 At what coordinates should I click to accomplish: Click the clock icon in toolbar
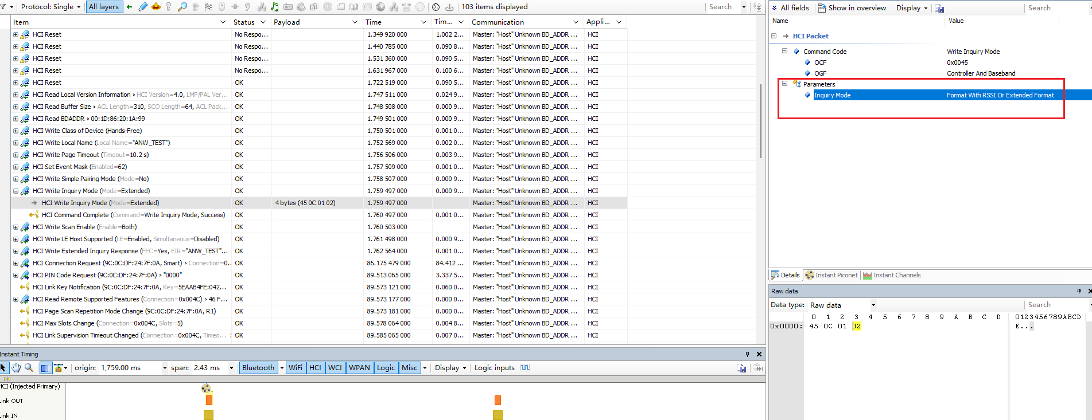[x=436, y=7]
